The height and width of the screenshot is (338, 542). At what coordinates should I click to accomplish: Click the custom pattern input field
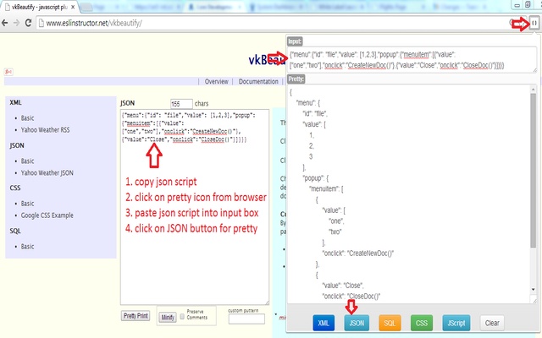[246, 319]
